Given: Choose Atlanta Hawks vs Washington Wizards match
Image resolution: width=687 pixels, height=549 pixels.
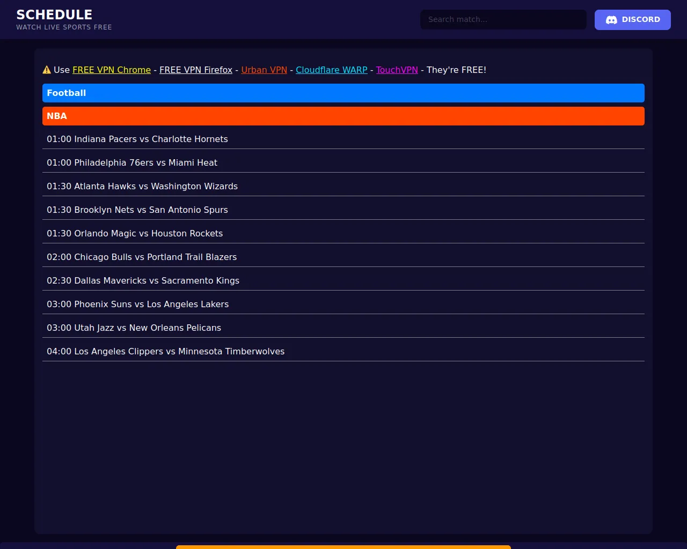Looking at the screenshot, I should tap(343, 186).
